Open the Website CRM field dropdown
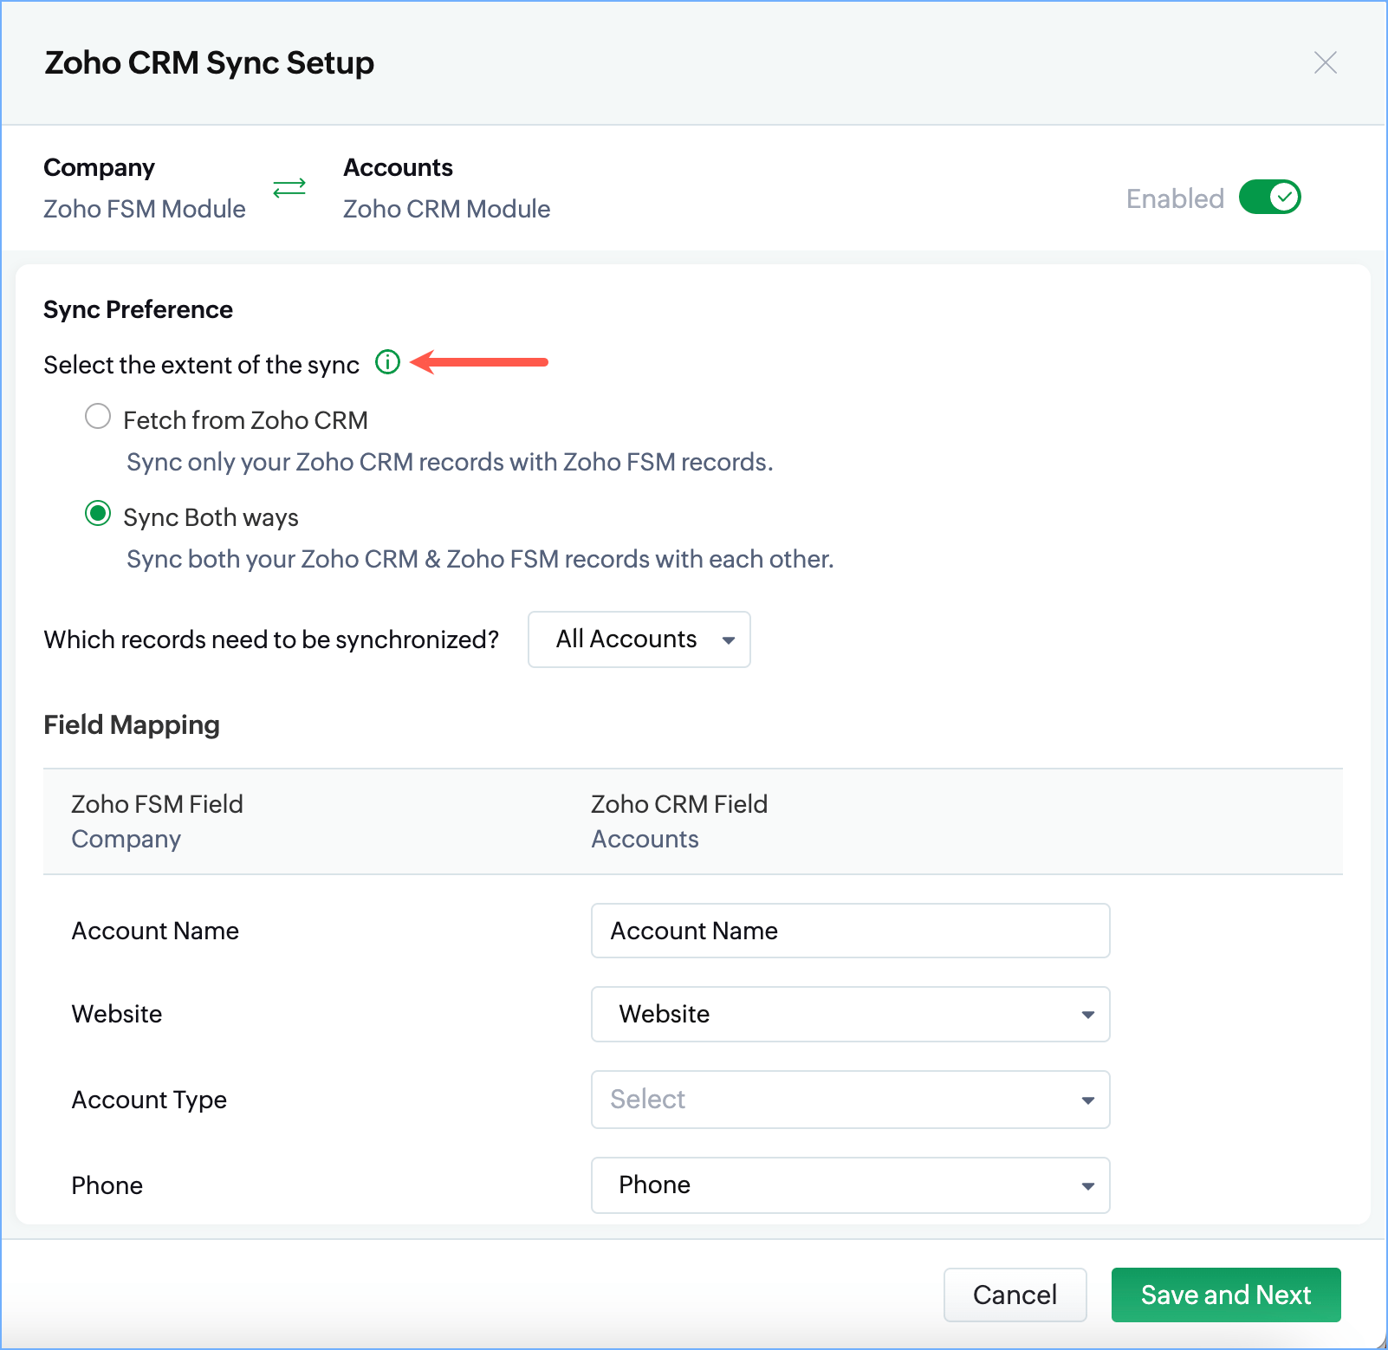Screen dimensions: 1388x1350 (x=849, y=1014)
